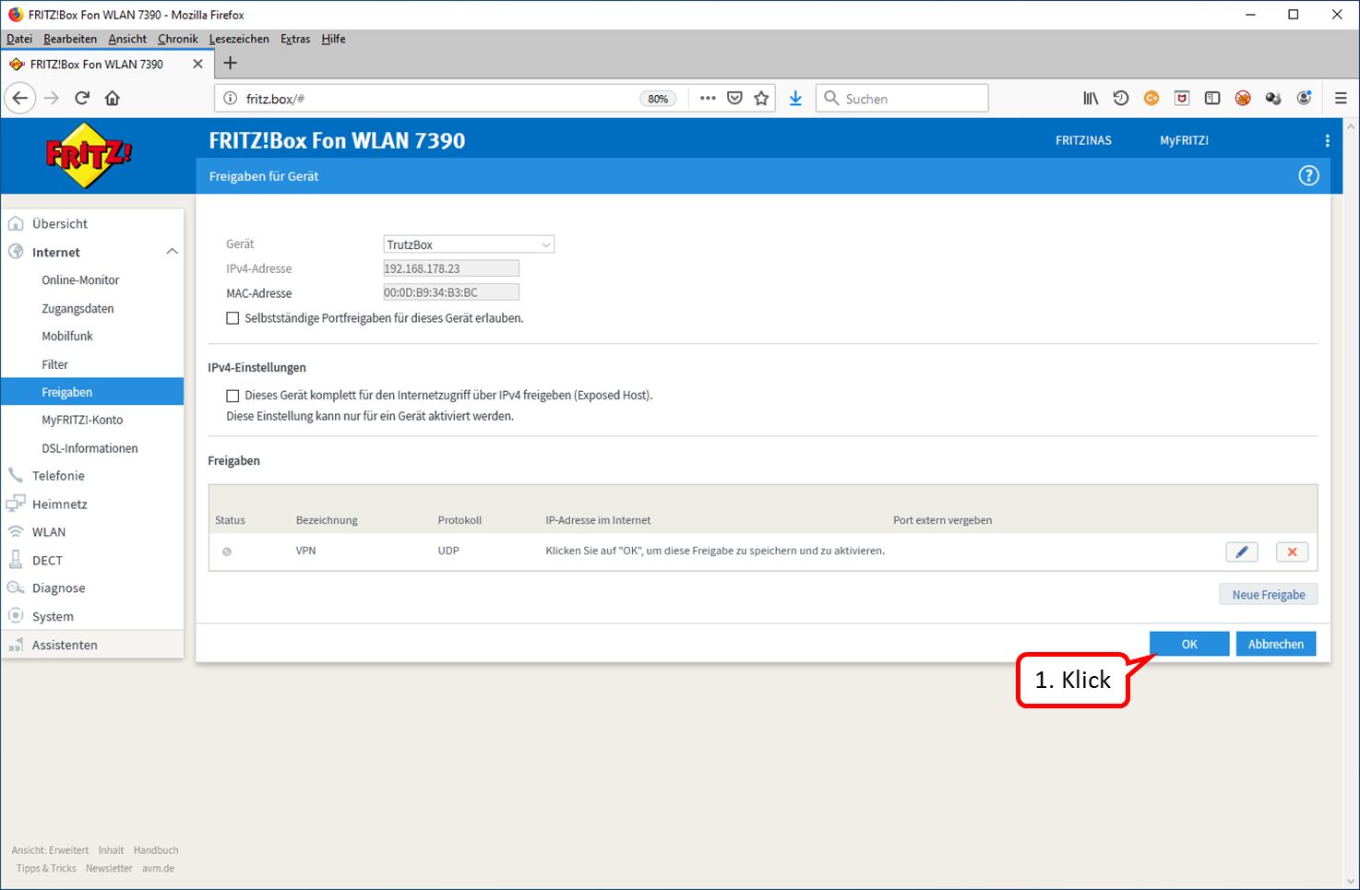
Task: Delete the VPN entry with red X
Action: (x=1292, y=552)
